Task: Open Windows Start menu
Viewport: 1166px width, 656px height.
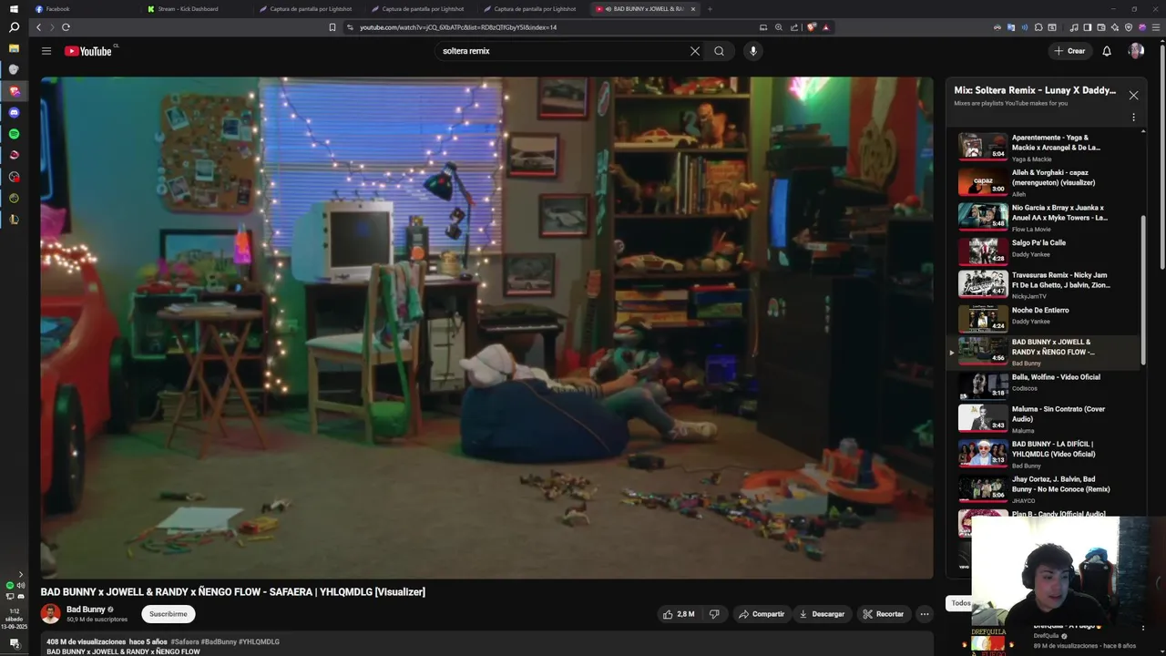Action: point(14,9)
